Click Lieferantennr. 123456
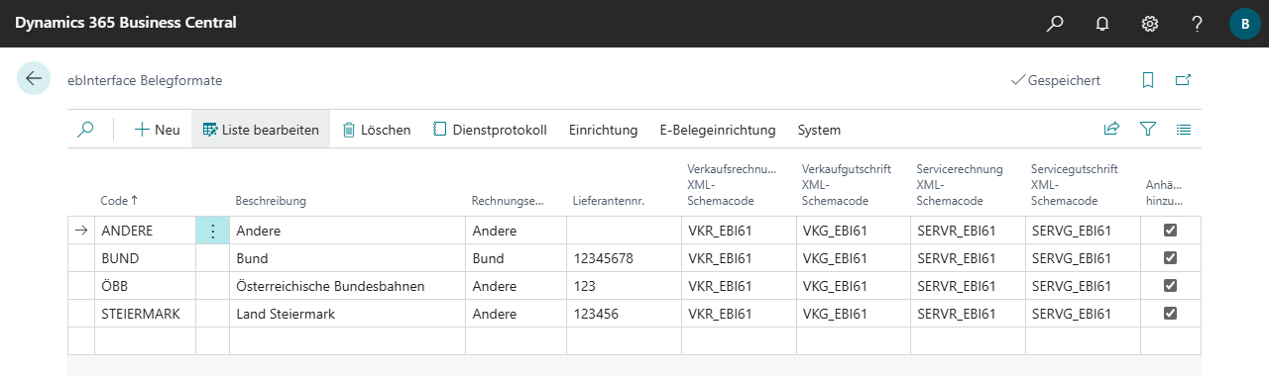Viewport: 1269px width, 376px height. click(596, 314)
